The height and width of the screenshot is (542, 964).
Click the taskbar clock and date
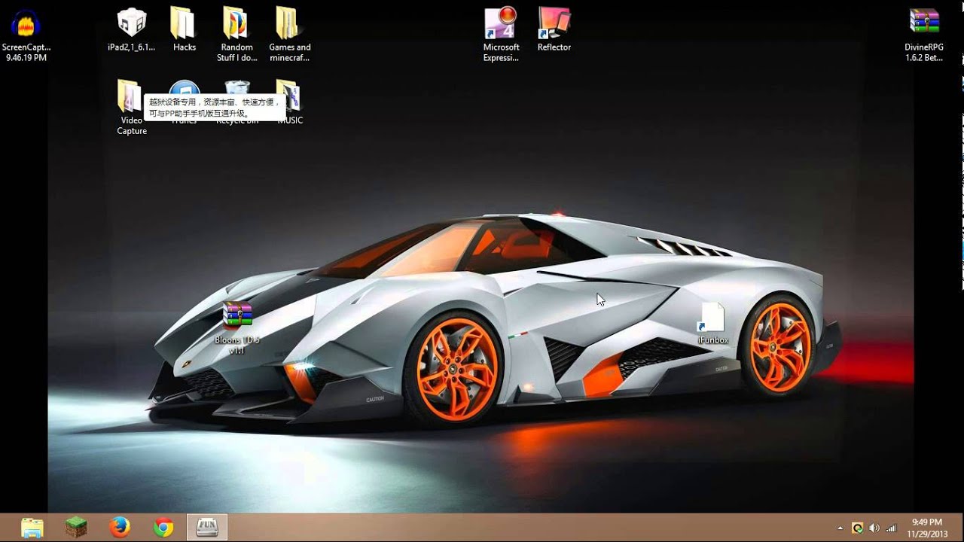tap(927, 528)
